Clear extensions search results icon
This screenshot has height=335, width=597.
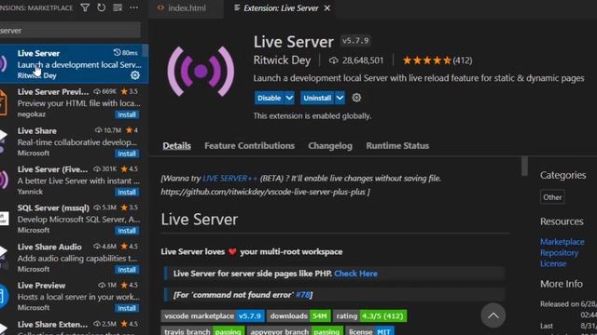click(118, 7)
